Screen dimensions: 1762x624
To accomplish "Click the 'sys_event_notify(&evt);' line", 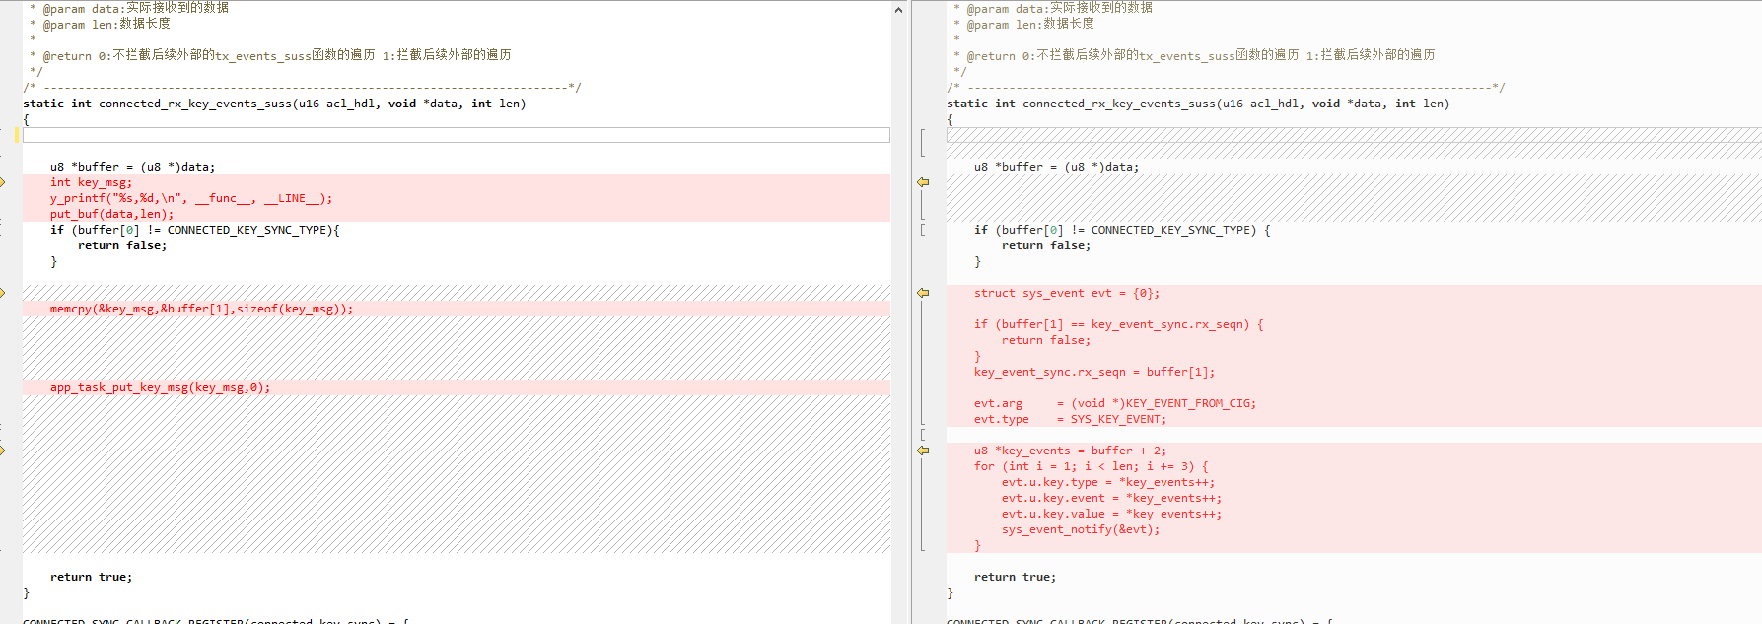I will pos(1081,529).
